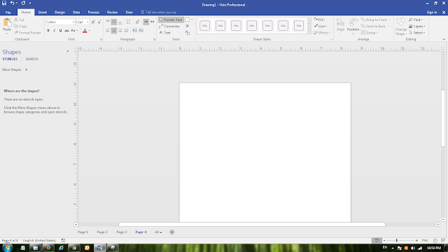This screenshot has height=252, width=448.
Task: Switch to the Insert tab
Action: tap(42, 13)
